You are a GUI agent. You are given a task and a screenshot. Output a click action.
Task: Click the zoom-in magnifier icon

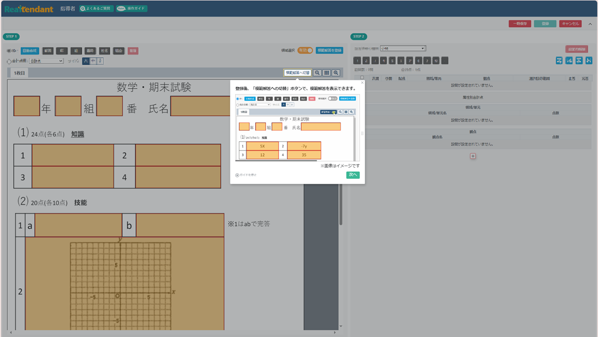[x=336, y=73]
